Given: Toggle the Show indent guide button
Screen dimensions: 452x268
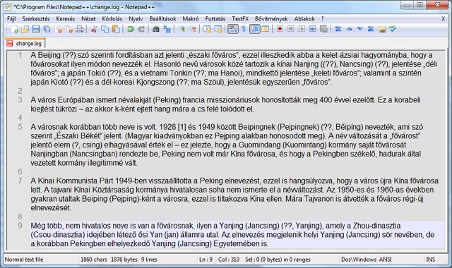Looking at the screenshot, I should click(255, 29).
